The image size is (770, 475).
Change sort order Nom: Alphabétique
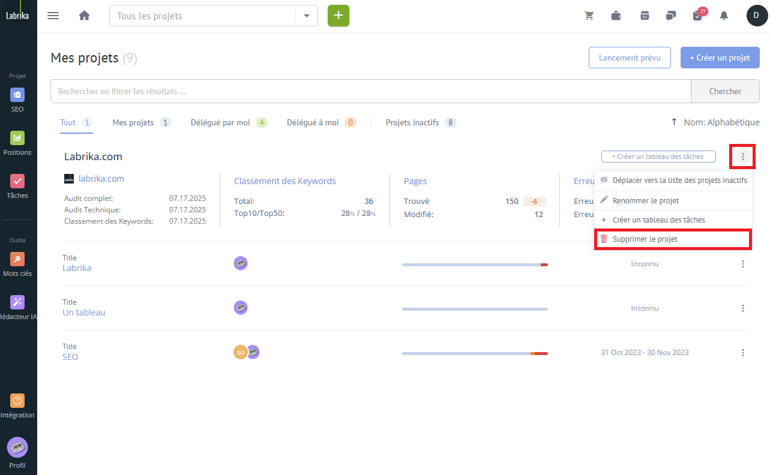point(715,122)
